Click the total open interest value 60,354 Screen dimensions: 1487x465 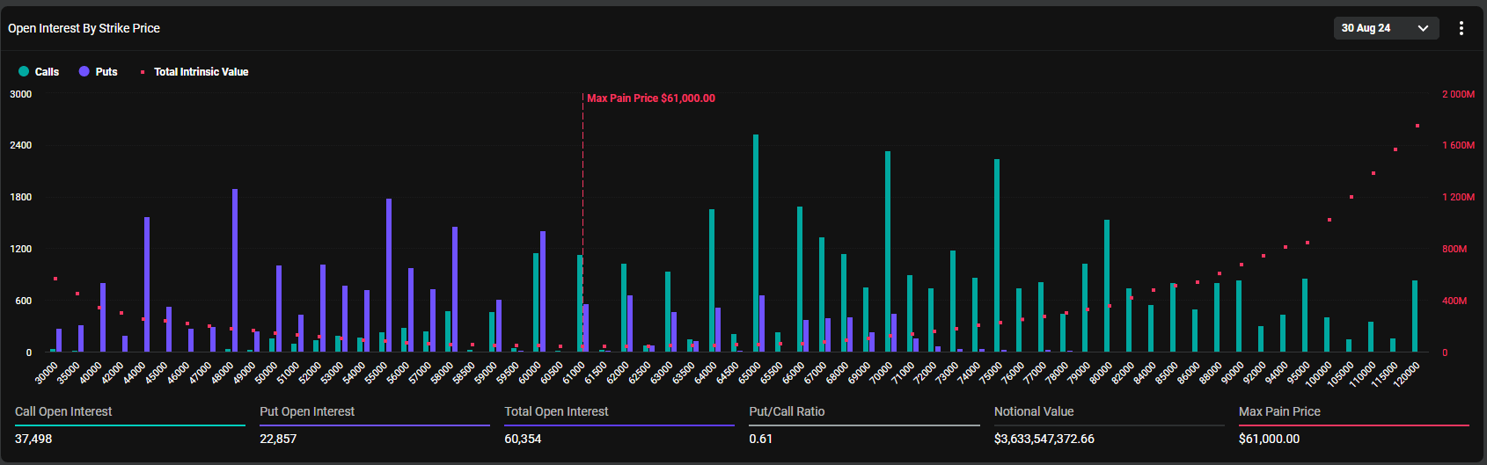pyautogui.click(x=523, y=439)
